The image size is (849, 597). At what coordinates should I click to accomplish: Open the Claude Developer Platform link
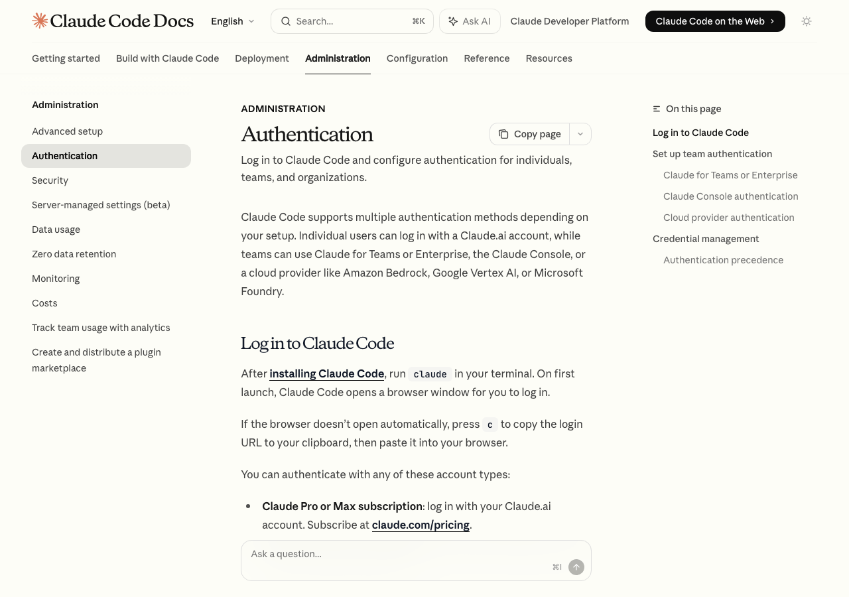click(x=570, y=21)
